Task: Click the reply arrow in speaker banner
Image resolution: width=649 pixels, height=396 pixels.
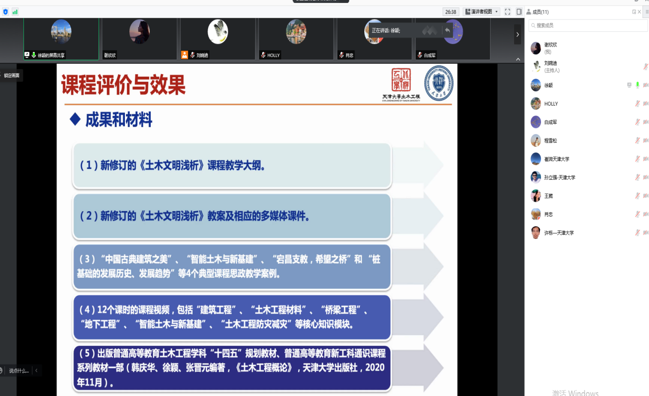Action: 447,30
